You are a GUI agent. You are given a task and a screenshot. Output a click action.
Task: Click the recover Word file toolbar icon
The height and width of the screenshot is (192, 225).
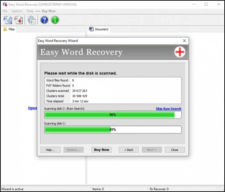click(x=19, y=20)
